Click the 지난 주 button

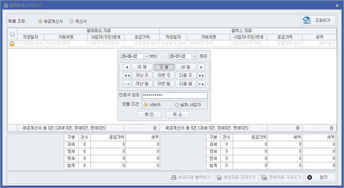[x=142, y=75]
